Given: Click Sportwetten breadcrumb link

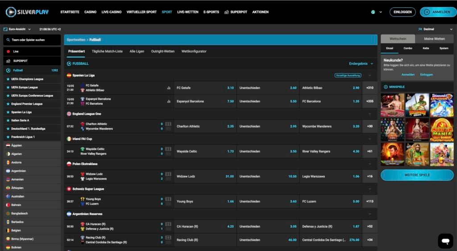Looking at the screenshot, I should point(76,40).
